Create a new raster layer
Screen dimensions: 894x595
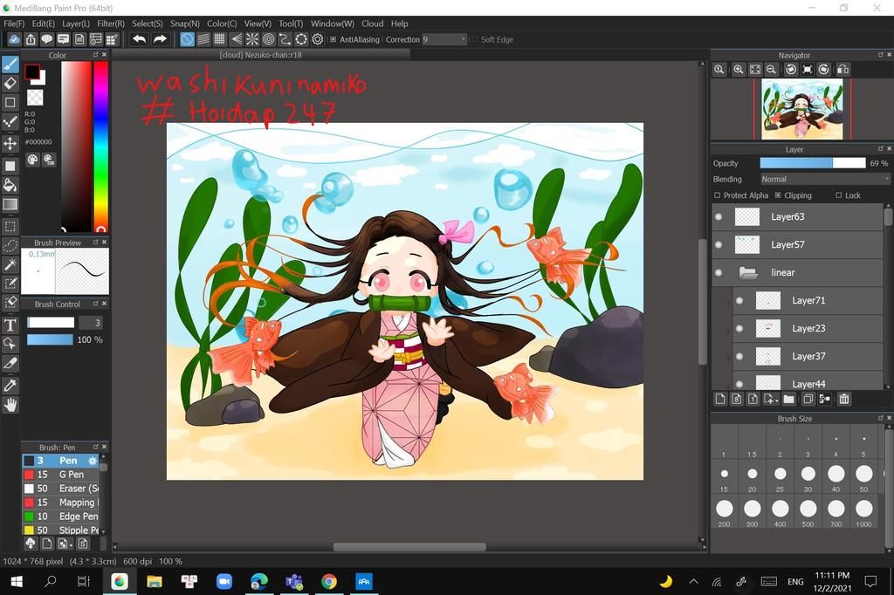(720, 399)
